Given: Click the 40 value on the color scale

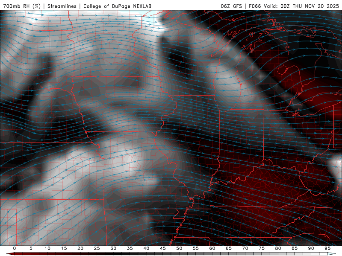Looking at the screenshot, I should click(x=146, y=248).
